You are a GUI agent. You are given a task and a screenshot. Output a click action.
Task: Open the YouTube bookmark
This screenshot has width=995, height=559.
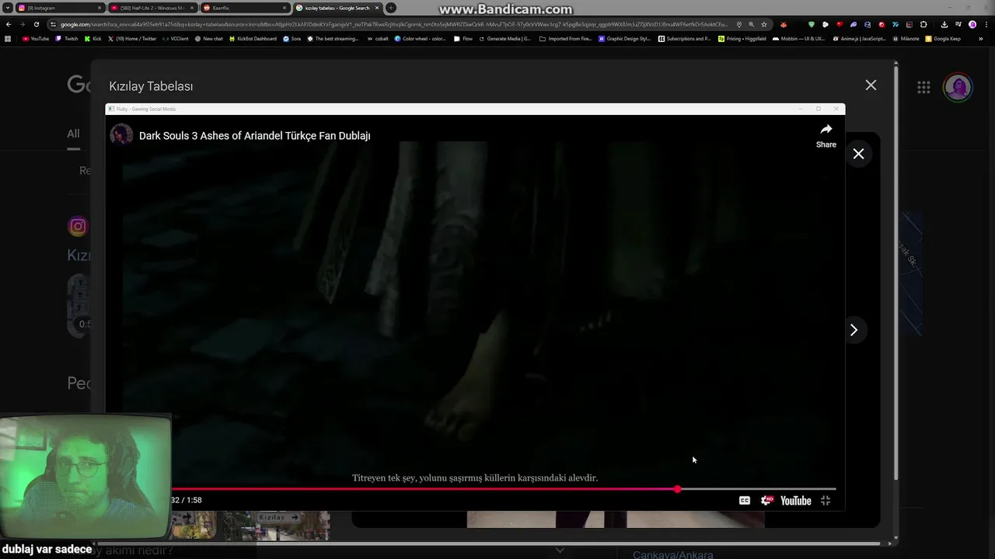(36, 39)
